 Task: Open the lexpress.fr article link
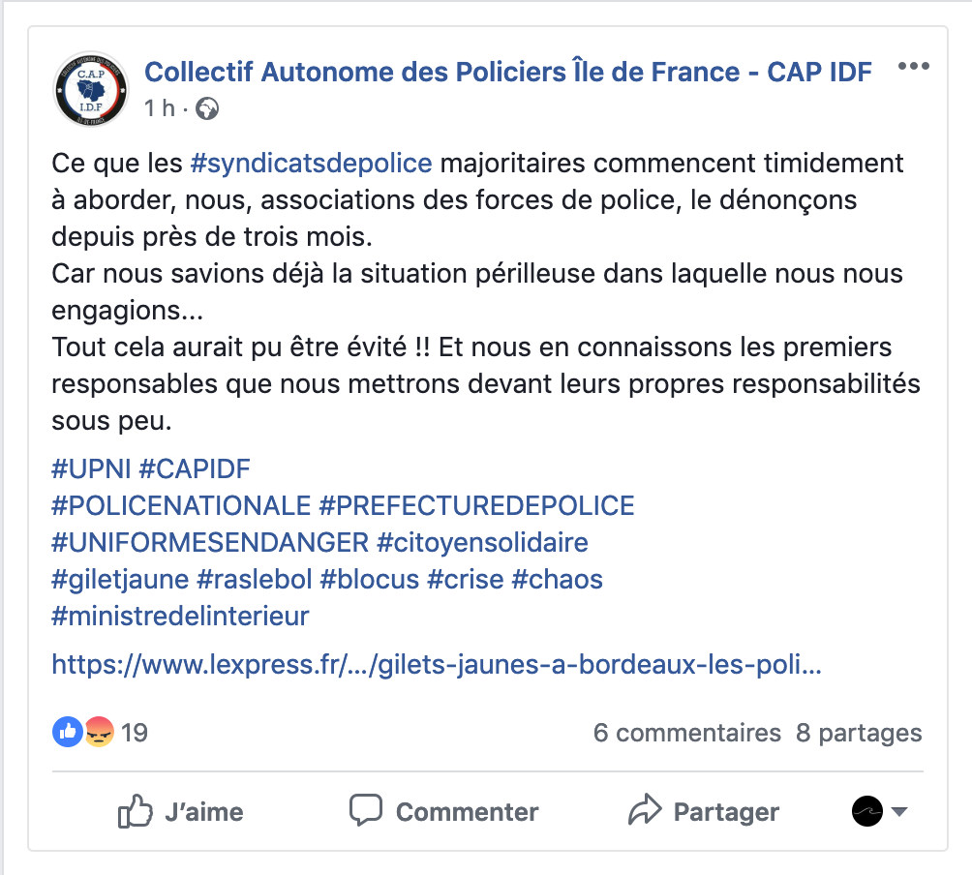(437, 665)
